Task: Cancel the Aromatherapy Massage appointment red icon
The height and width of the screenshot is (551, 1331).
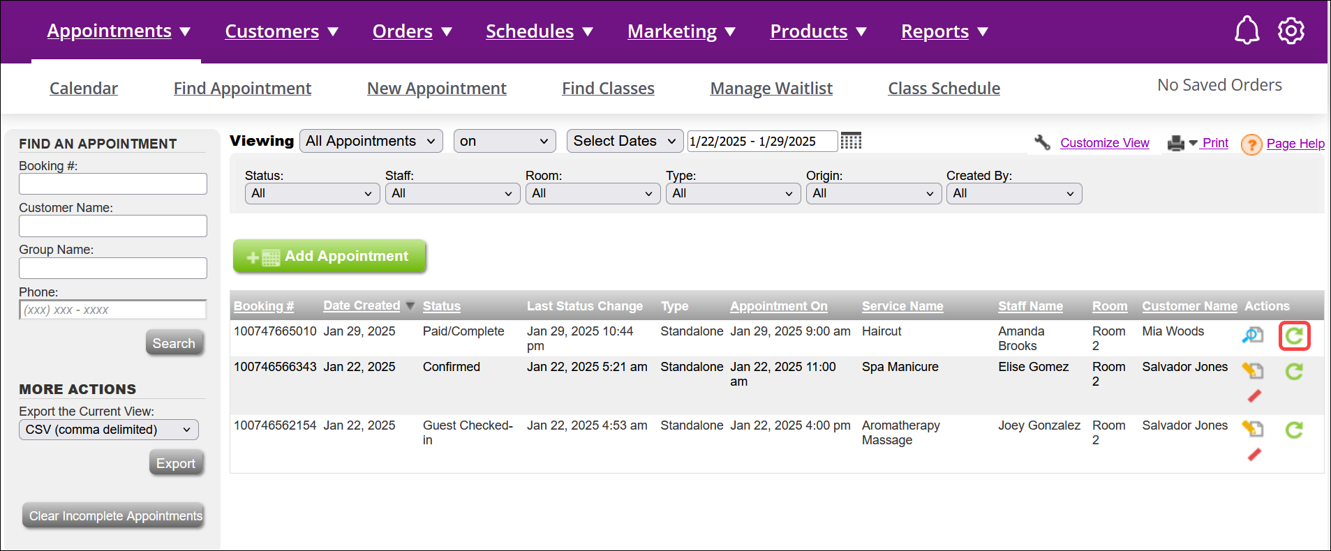Action: 1254,455
